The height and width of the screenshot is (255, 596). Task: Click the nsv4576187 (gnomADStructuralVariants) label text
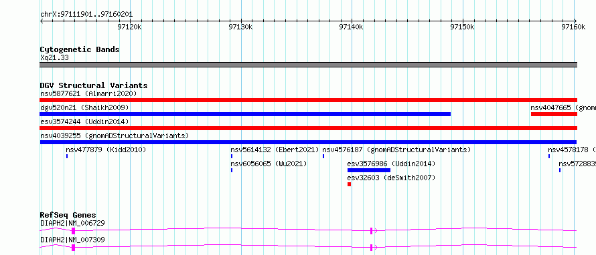coord(397,150)
